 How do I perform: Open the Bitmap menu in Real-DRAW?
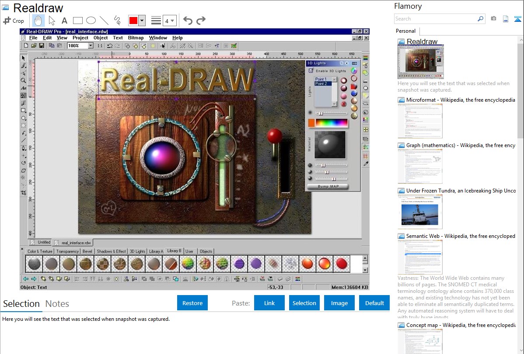(x=136, y=38)
